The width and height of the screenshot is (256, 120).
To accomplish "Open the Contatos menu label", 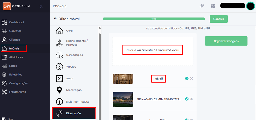I will coord(15,31).
